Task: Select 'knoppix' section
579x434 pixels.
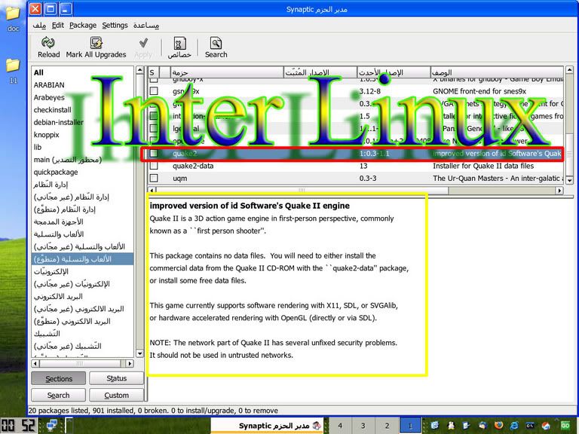Action: point(83,135)
